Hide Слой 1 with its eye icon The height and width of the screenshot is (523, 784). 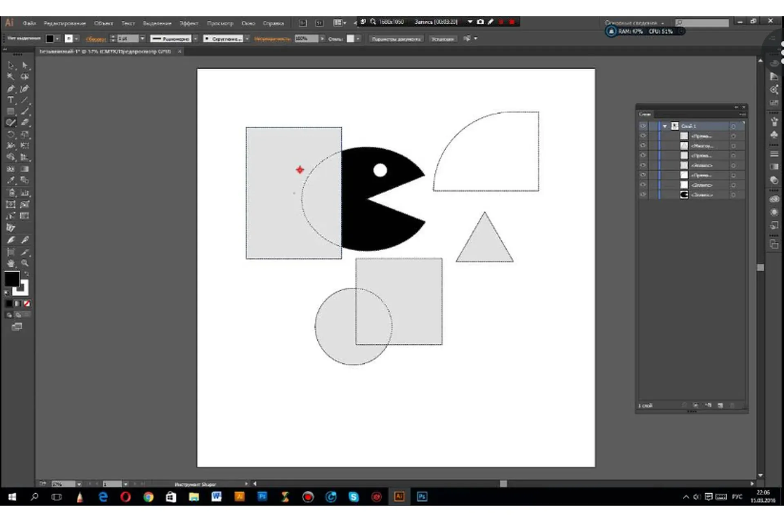(643, 126)
